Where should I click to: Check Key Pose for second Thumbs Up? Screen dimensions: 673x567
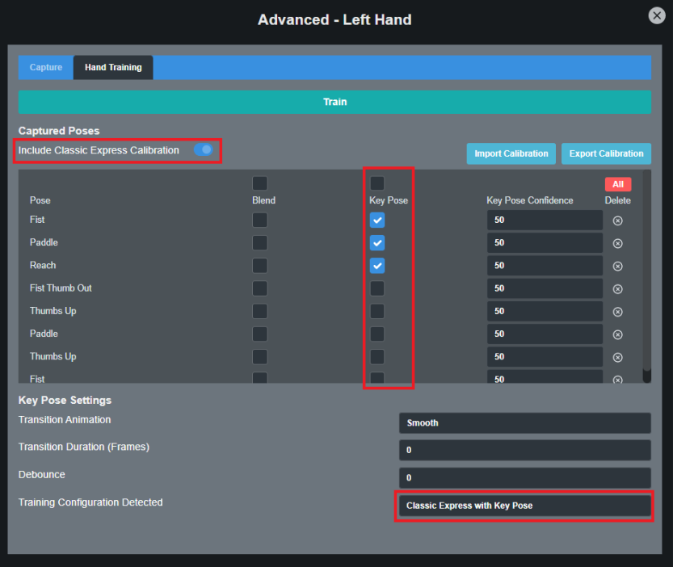pyautogui.click(x=377, y=357)
